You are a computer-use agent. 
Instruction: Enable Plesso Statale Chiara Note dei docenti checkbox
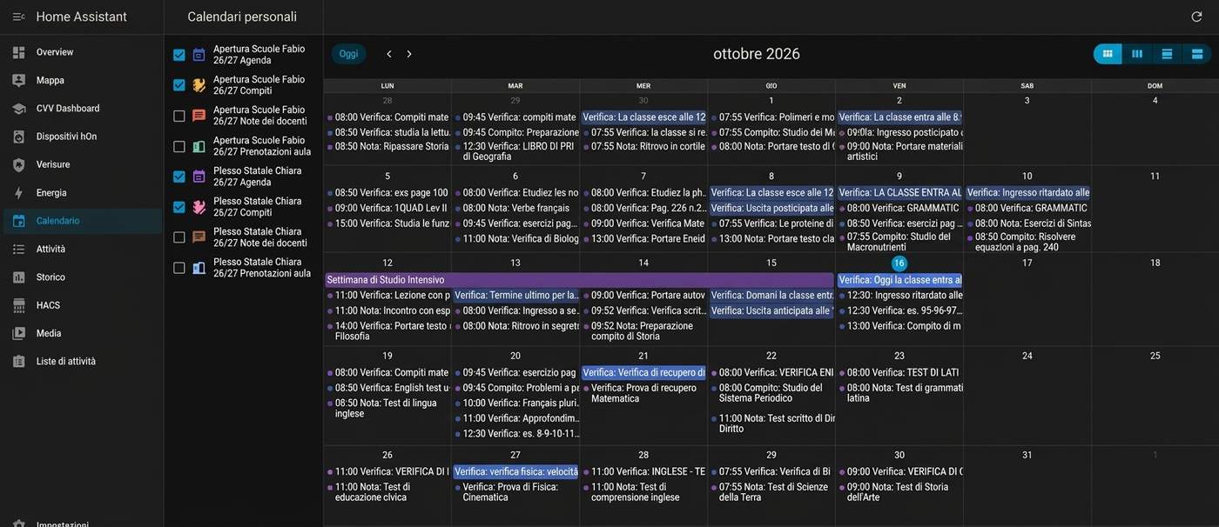179,237
